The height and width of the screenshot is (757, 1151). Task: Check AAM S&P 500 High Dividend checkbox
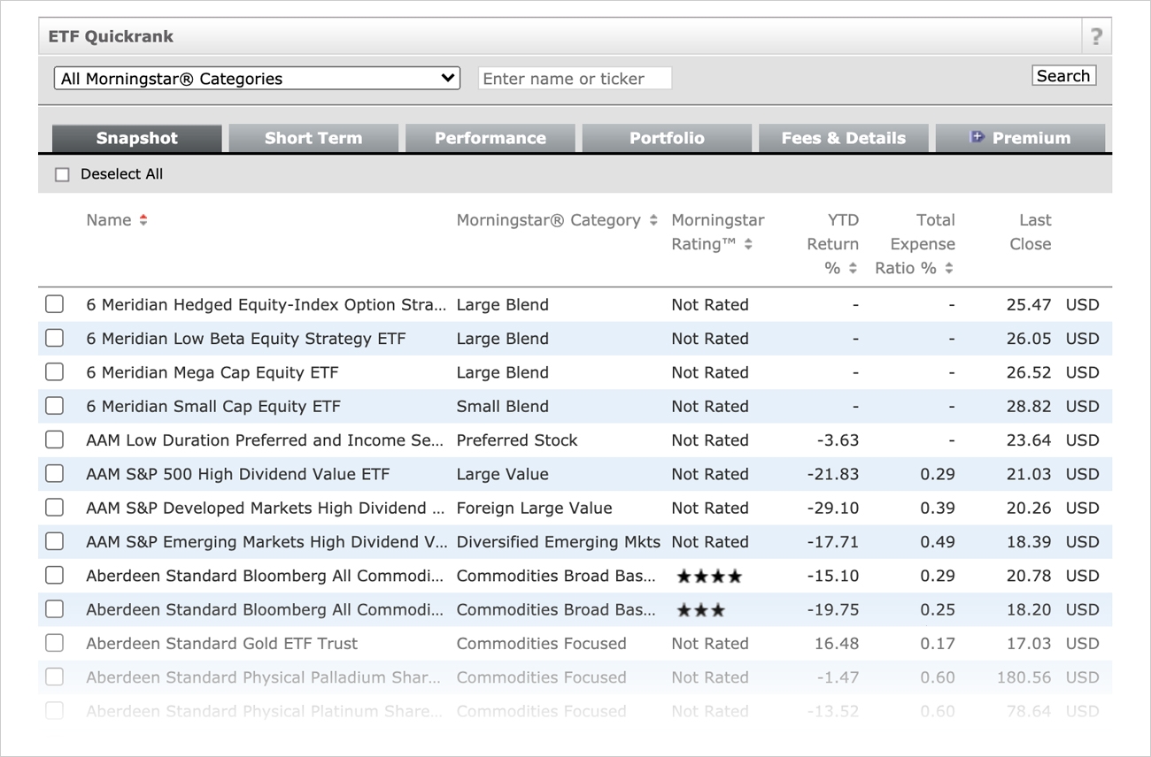click(55, 474)
